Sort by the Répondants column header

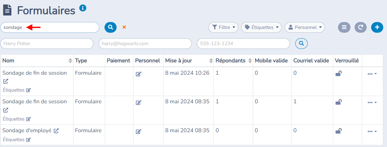click(233, 61)
